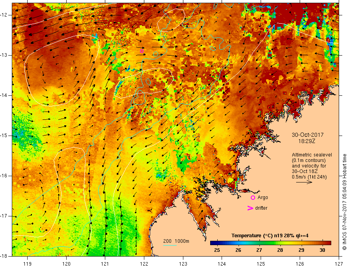Click the '0.5m/s (1kt 24h)' text
Viewport: 347px width, 268px height.
coord(309,177)
